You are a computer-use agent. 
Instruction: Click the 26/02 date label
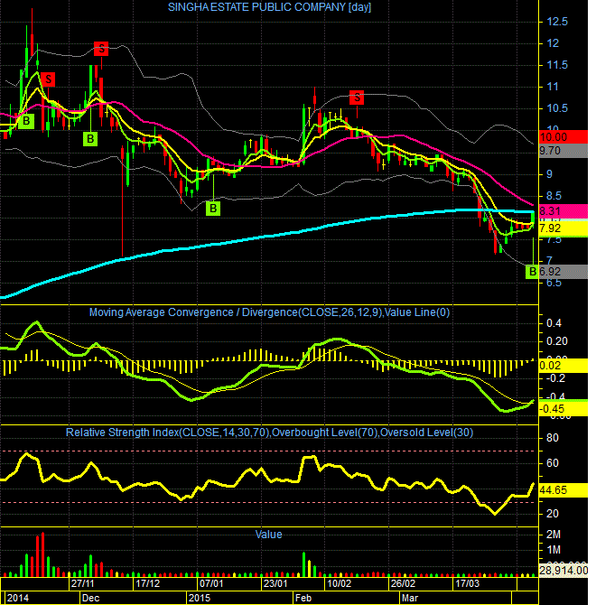point(403,583)
